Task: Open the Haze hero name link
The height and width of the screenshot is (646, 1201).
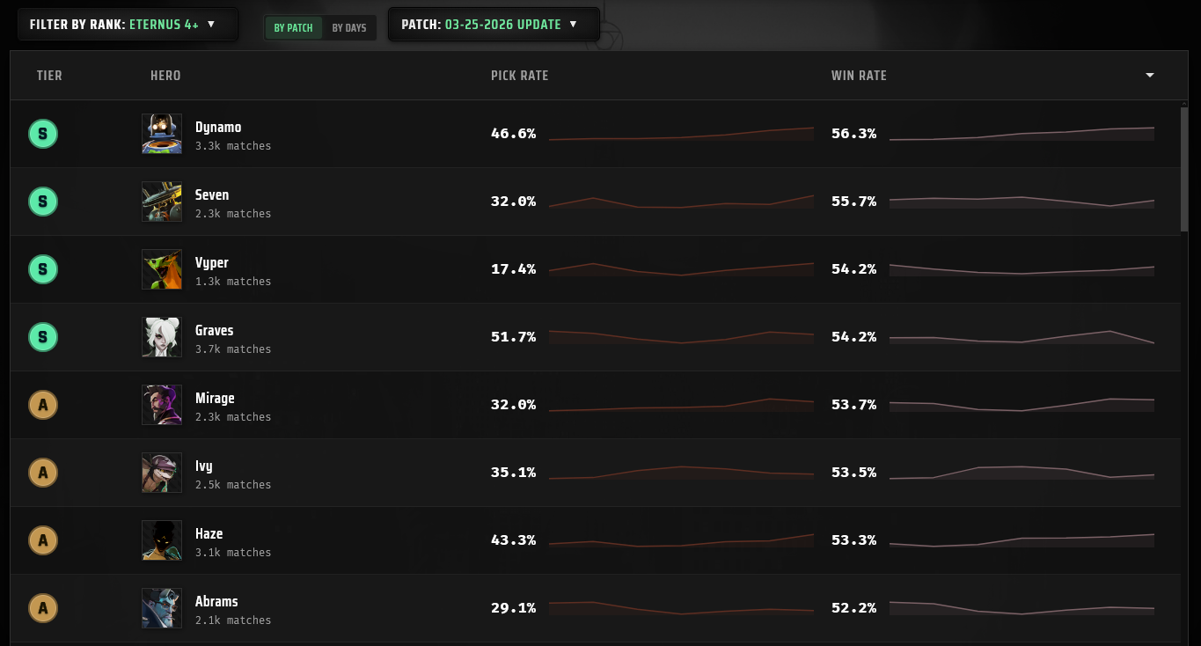Action: click(209, 533)
